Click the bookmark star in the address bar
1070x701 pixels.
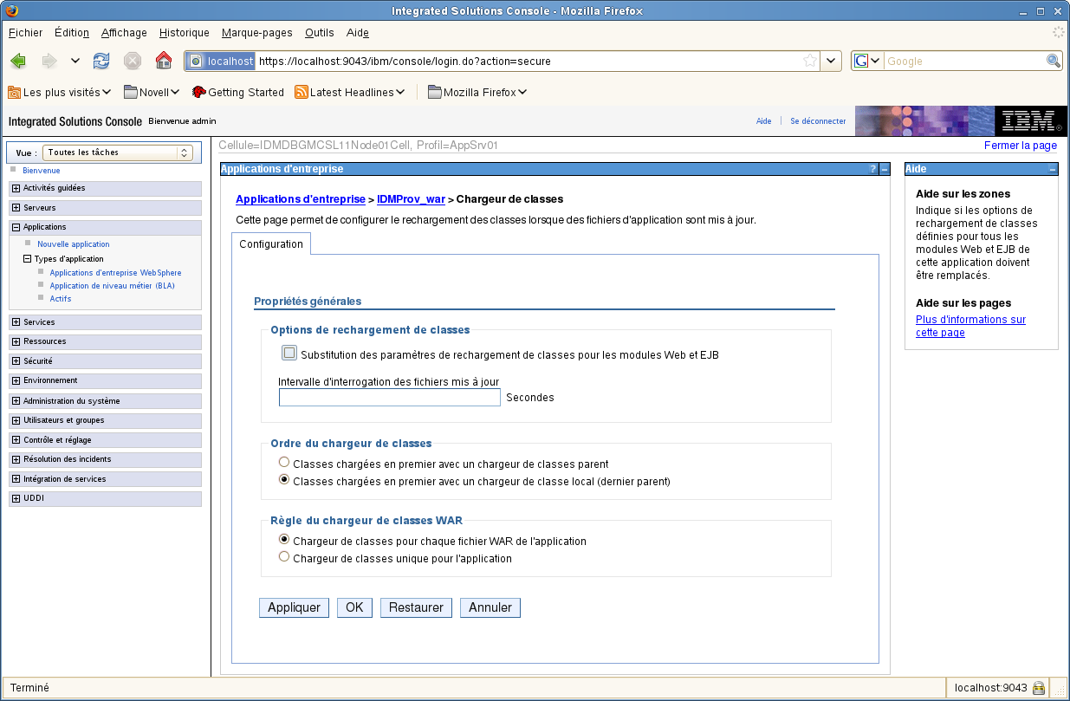[810, 61]
